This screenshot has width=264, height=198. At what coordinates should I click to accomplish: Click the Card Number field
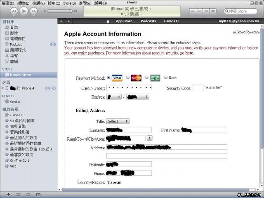129,88
